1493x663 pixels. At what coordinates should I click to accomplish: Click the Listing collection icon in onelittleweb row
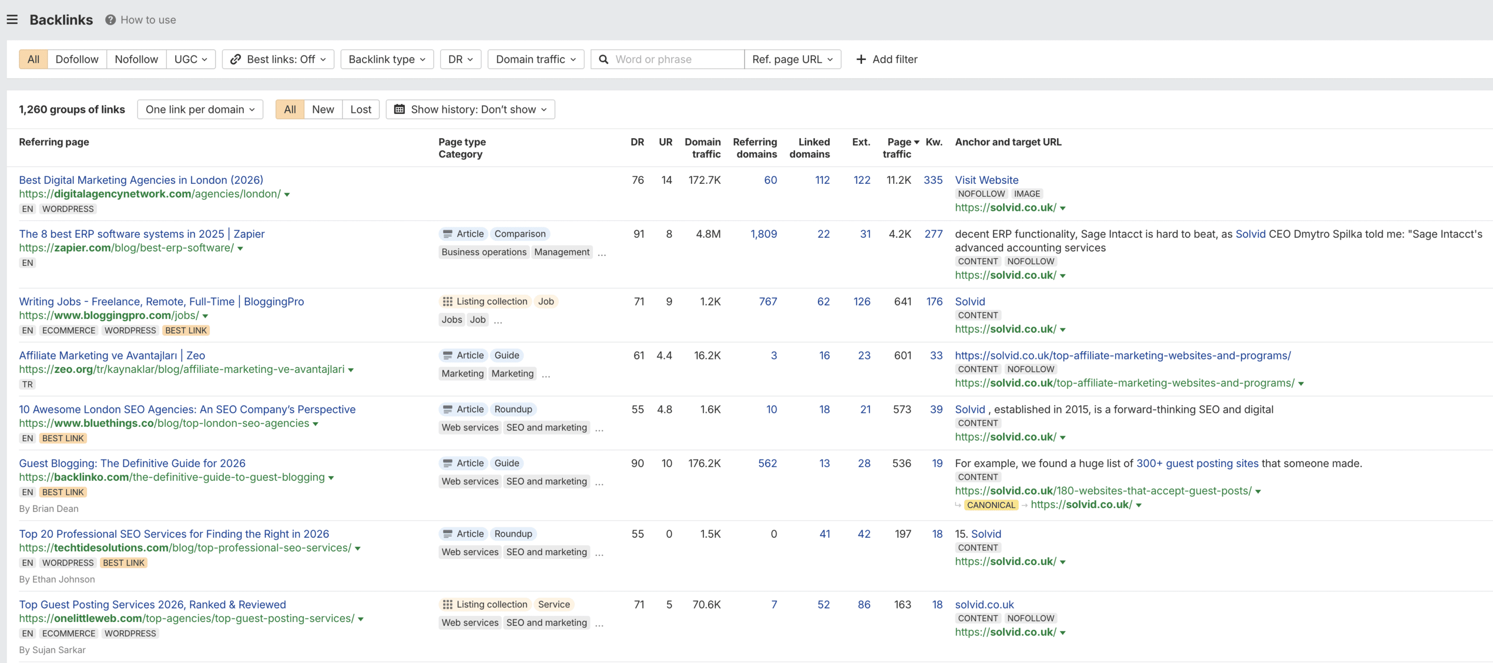point(447,604)
